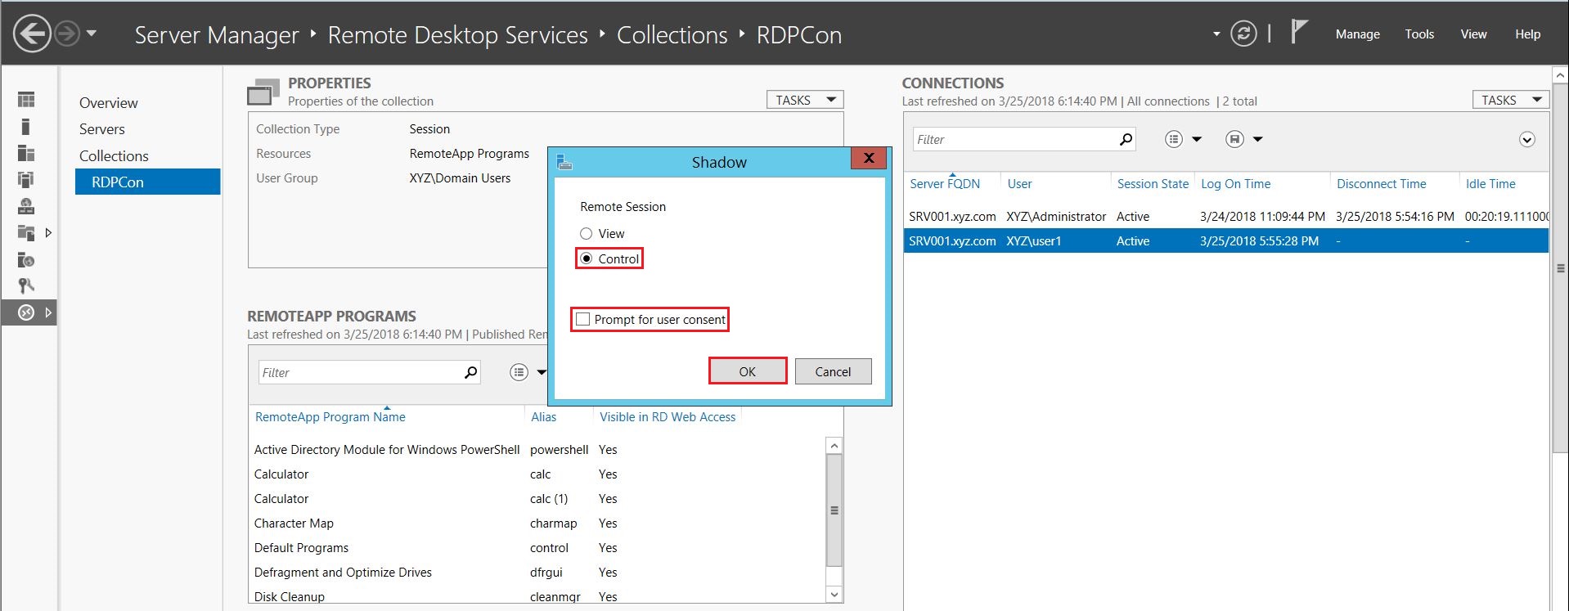Click OK in the Shadow dialog

(748, 371)
